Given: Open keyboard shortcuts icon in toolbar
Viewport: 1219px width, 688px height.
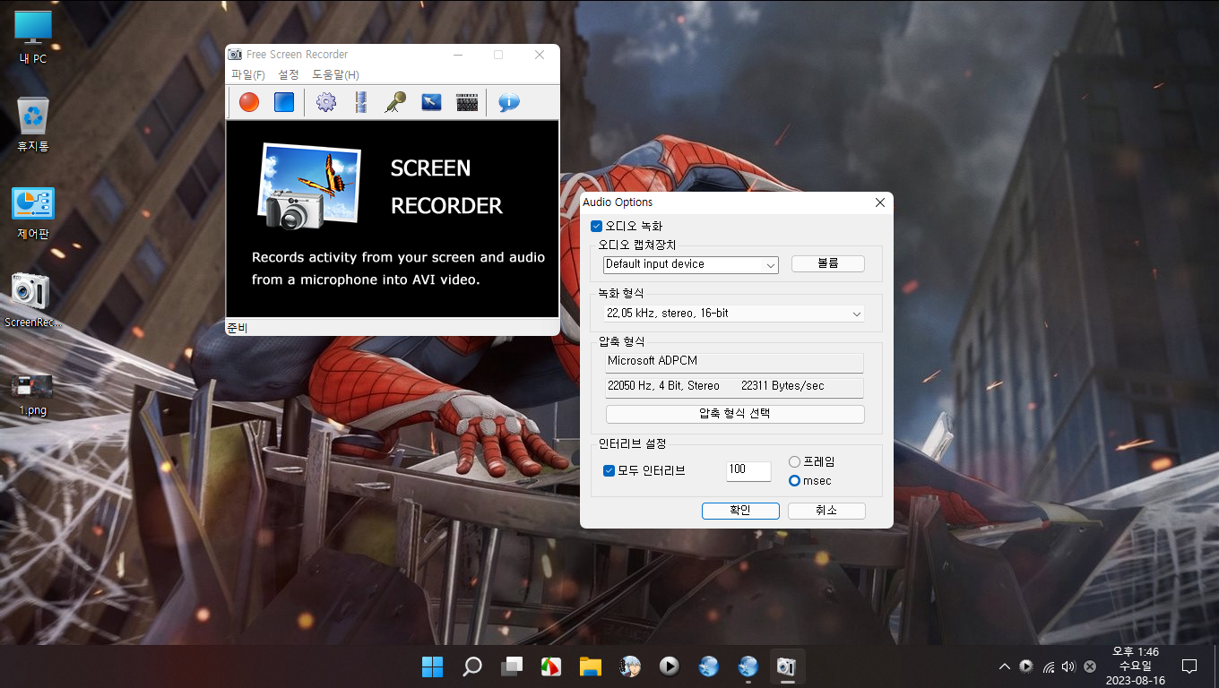Looking at the screenshot, I should click(x=467, y=102).
